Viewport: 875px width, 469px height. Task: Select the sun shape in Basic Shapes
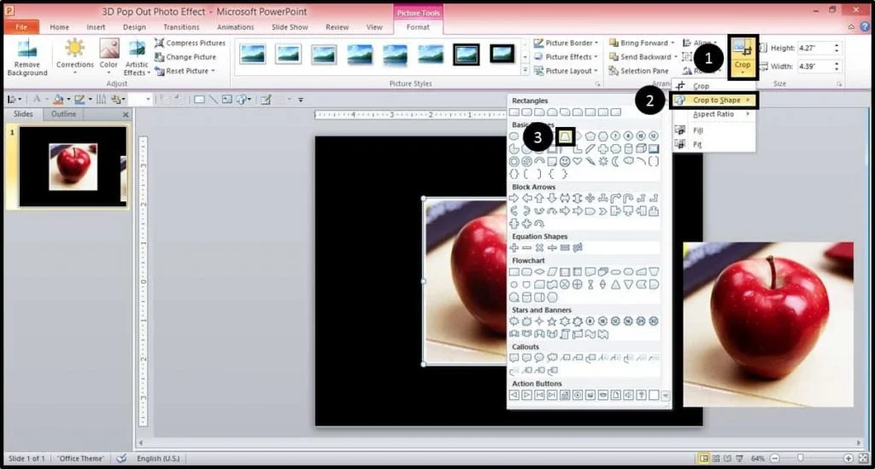tap(603, 161)
